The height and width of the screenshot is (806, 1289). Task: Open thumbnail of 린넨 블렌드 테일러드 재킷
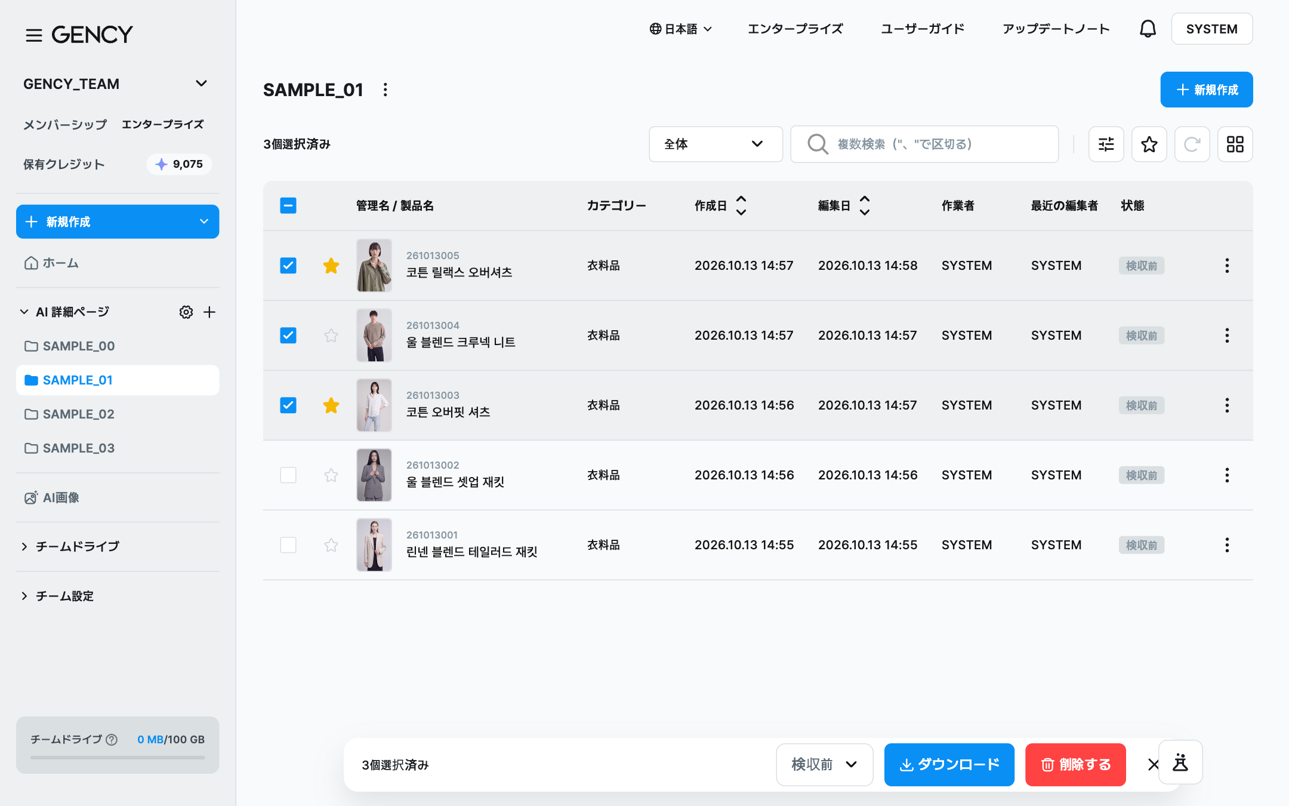(x=374, y=545)
